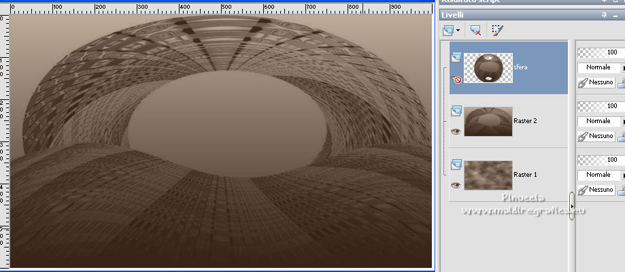Select the Raster 2 layer thumbnail
Viewport: 625px width, 272px height.
488,121
